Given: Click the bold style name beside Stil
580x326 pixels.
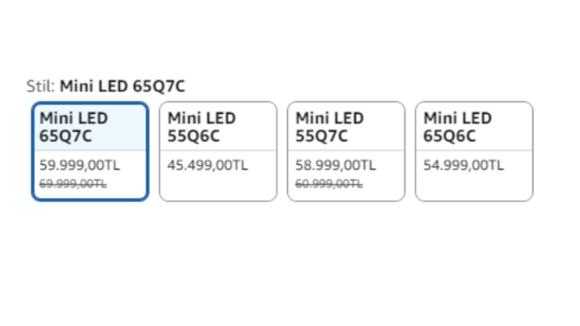Looking at the screenshot, I should pyautogui.click(x=122, y=86).
